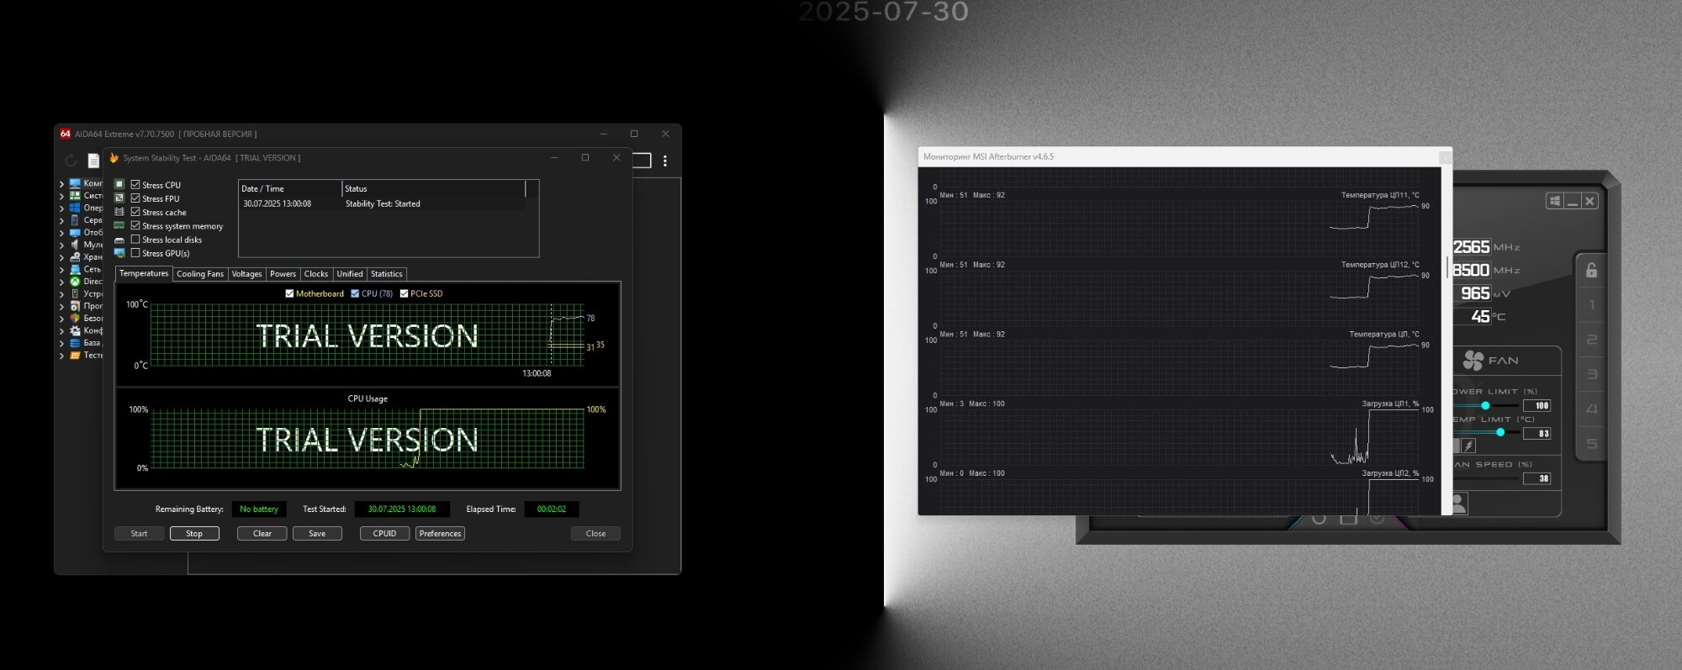The image size is (1682, 670).
Task: Click the report page icon in AIDA64 toolbar
Action: point(93,161)
